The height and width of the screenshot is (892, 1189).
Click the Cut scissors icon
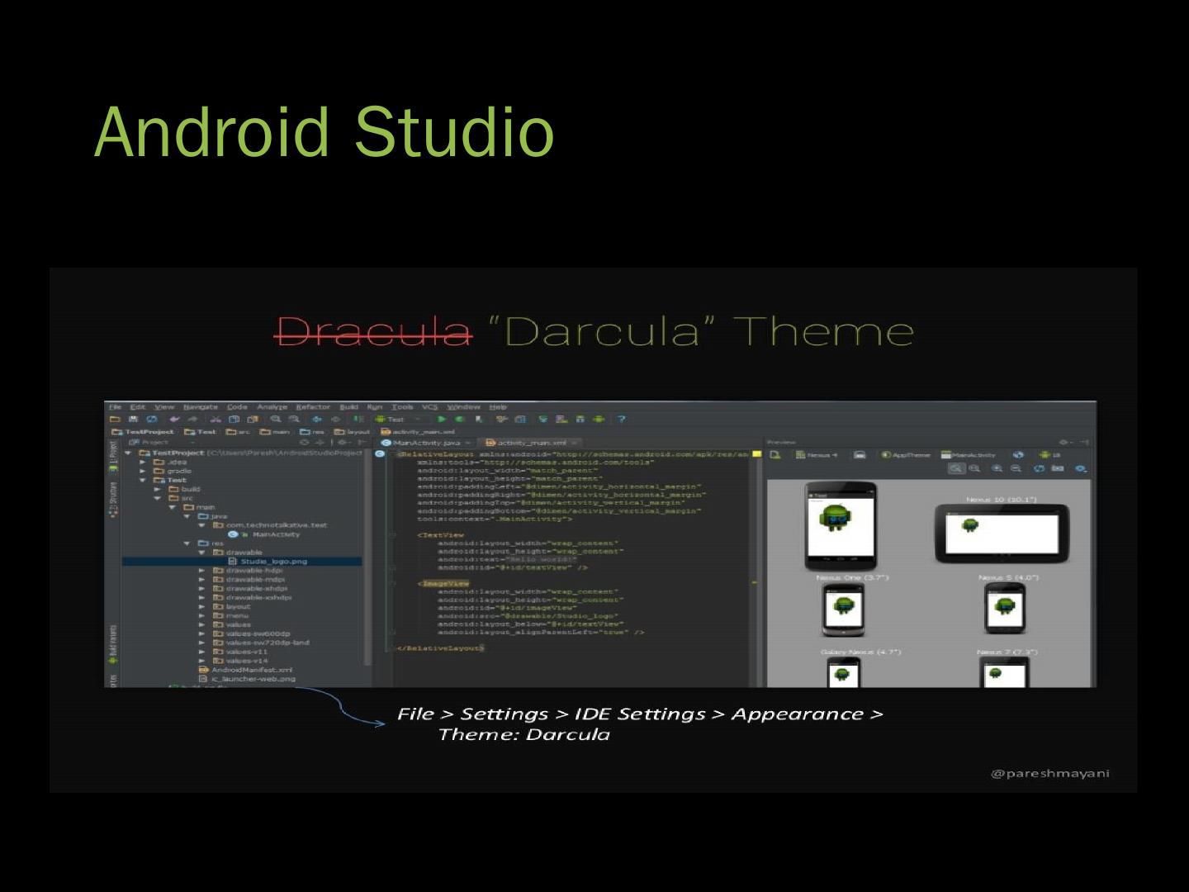(x=216, y=420)
